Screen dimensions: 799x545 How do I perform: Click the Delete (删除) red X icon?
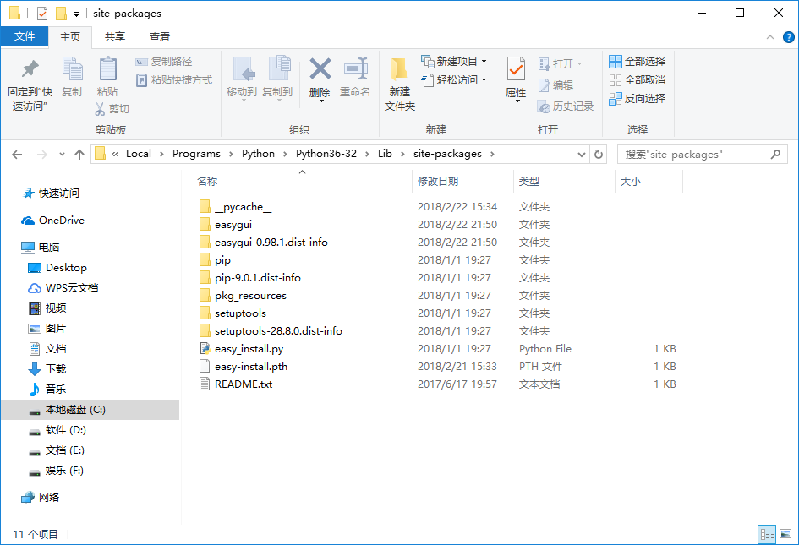tap(320, 69)
